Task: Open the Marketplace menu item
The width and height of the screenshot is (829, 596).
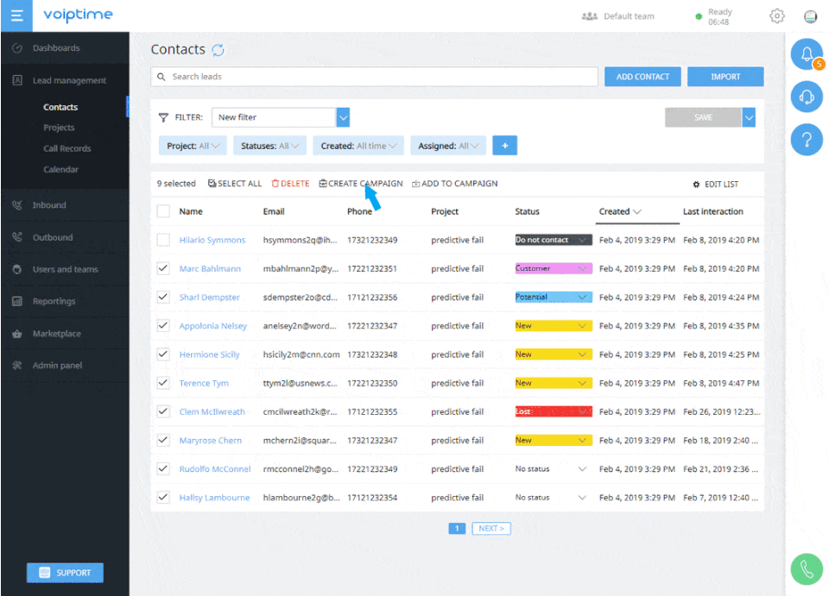Action: click(x=57, y=334)
